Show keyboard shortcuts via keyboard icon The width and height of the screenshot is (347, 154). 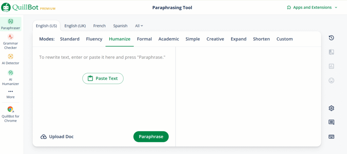pos(331,137)
